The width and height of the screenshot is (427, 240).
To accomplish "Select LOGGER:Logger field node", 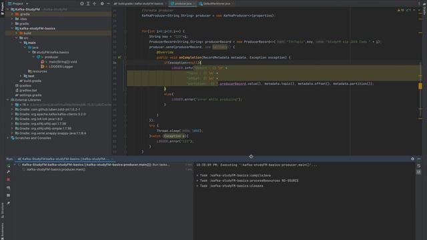I will click(x=57, y=67).
